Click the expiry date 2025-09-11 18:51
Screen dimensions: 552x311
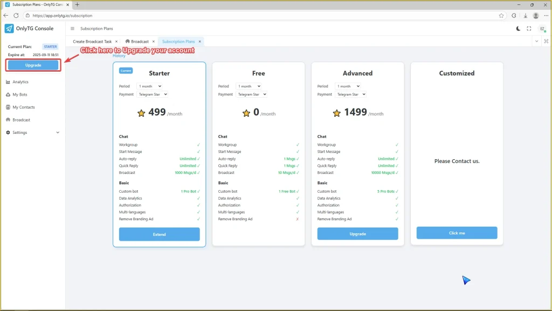coord(46,55)
